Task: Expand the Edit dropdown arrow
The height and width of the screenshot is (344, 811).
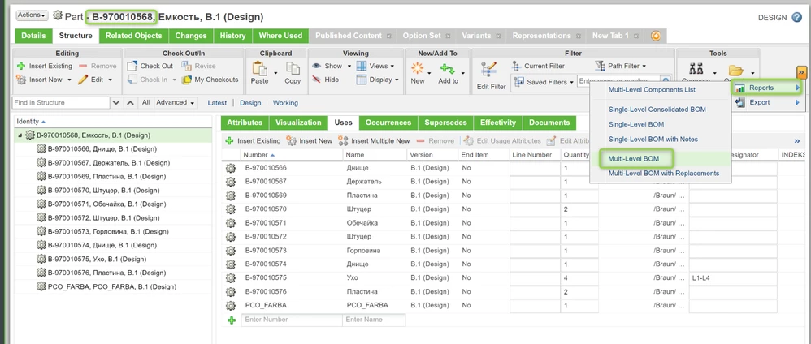Action: point(110,80)
